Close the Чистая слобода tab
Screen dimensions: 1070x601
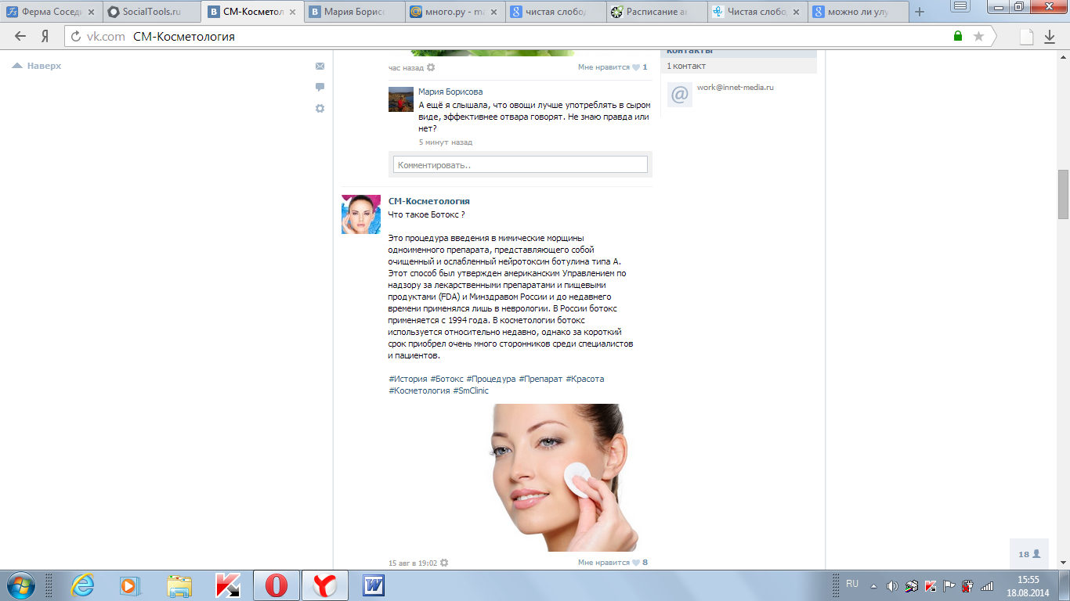click(797, 12)
